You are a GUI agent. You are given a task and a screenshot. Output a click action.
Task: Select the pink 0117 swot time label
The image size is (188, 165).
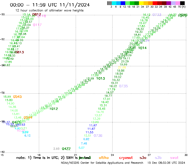[37, 25]
